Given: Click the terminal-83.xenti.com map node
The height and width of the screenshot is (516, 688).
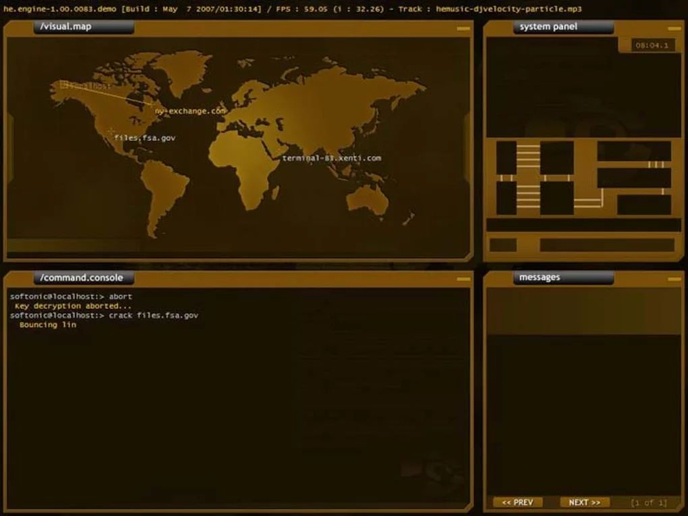Looking at the screenshot, I should click(333, 159).
